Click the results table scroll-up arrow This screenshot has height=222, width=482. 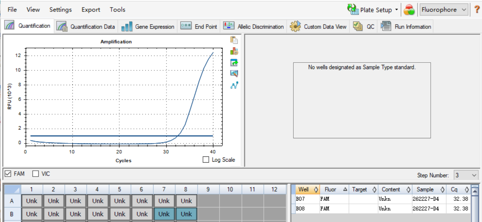[x=475, y=191]
